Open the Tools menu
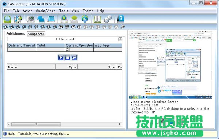This screenshot has height=139, width=219. 64,11
